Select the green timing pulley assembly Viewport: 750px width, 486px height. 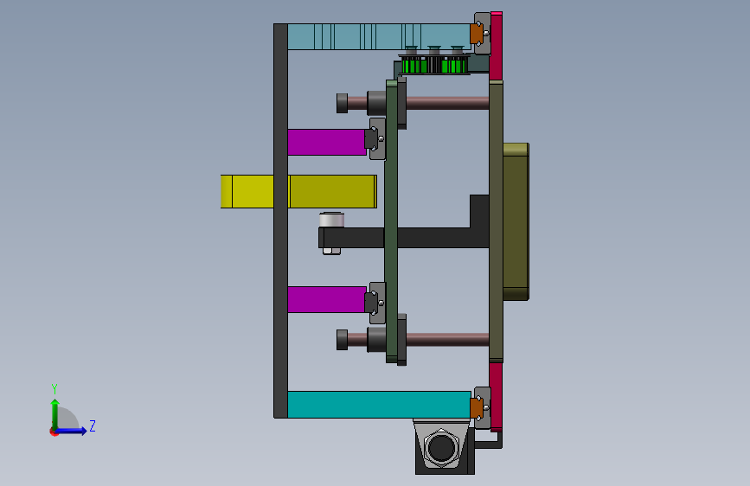click(434, 65)
